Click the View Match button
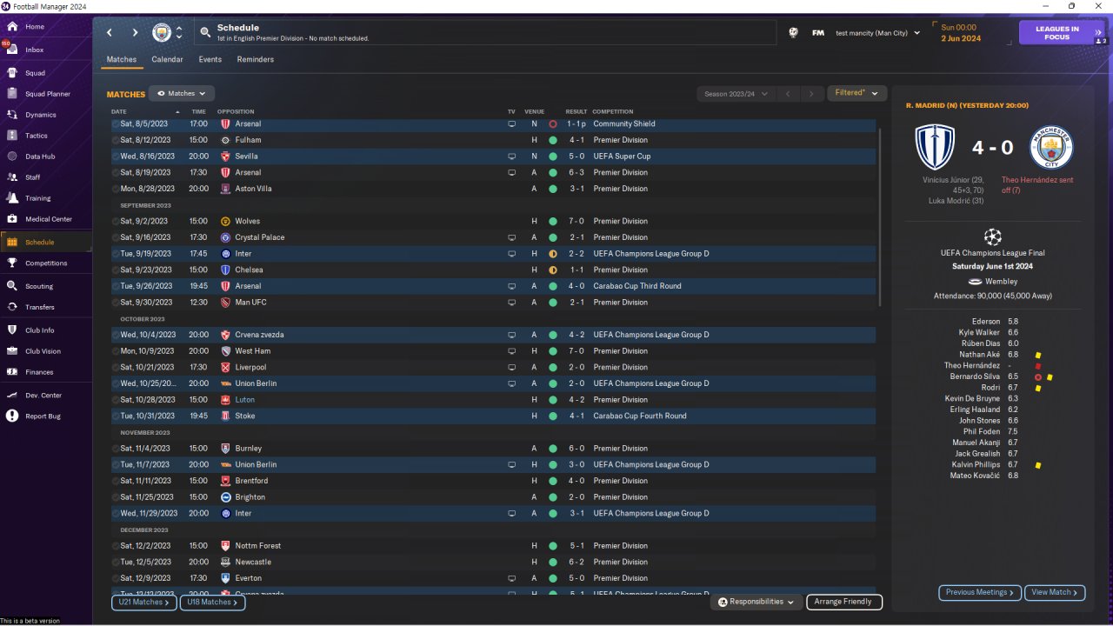1113x626 pixels. point(1056,592)
